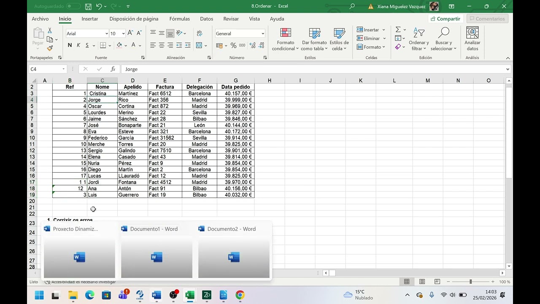Toggle bottom vertical alignment
This screenshot has height=304, width=540.
(x=170, y=33)
